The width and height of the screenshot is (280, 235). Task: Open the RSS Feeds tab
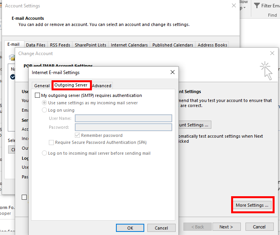[60, 45]
